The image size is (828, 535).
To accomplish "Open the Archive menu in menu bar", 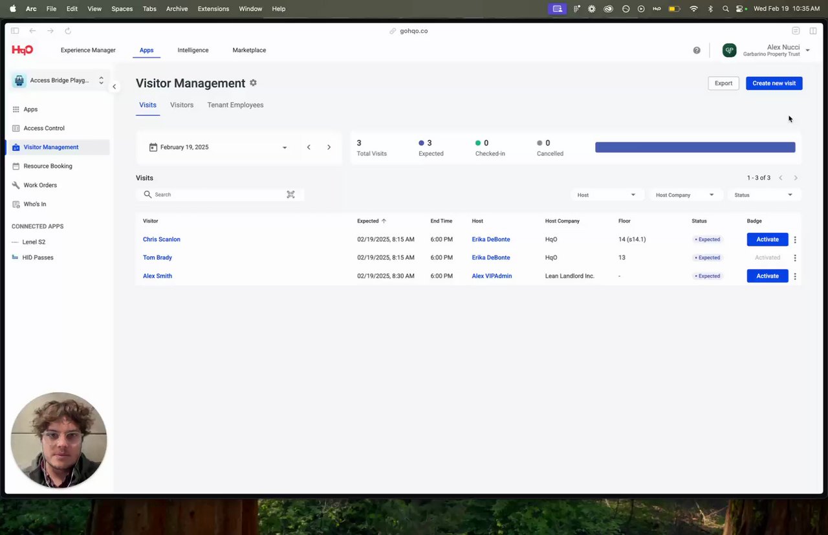I will [177, 9].
